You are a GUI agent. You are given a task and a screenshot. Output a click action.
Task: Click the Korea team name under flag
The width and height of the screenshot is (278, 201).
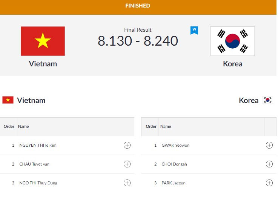(x=232, y=64)
